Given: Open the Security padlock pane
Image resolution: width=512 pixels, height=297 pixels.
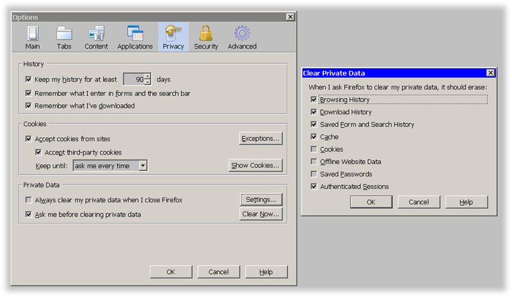Looking at the screenshot, I should [205, 37].
